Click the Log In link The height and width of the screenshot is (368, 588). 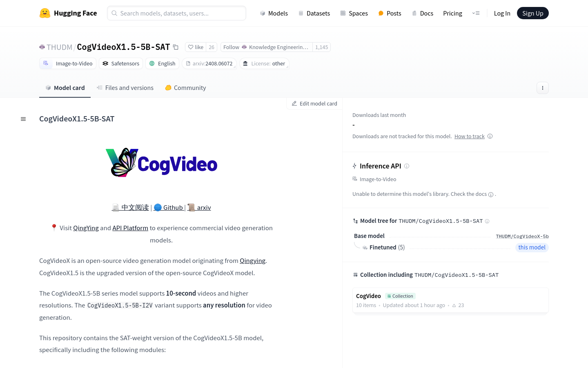(502, 13)
